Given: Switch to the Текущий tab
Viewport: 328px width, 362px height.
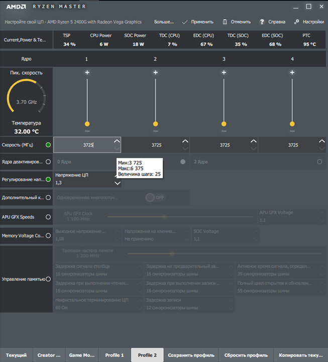Looking at the screenshot, I should tap(17, 355).
